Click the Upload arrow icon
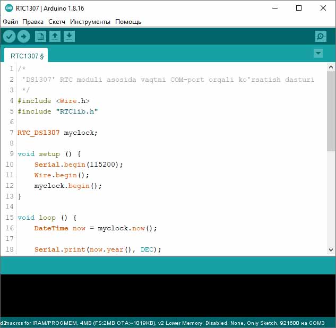This screenshot has width=336, height=328. point(23,36)
